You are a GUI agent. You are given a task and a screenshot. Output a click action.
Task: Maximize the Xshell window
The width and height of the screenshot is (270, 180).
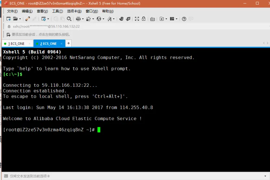pos(257,3)
